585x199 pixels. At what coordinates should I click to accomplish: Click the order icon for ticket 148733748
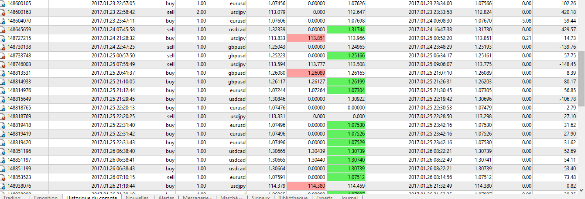(3, 56)
